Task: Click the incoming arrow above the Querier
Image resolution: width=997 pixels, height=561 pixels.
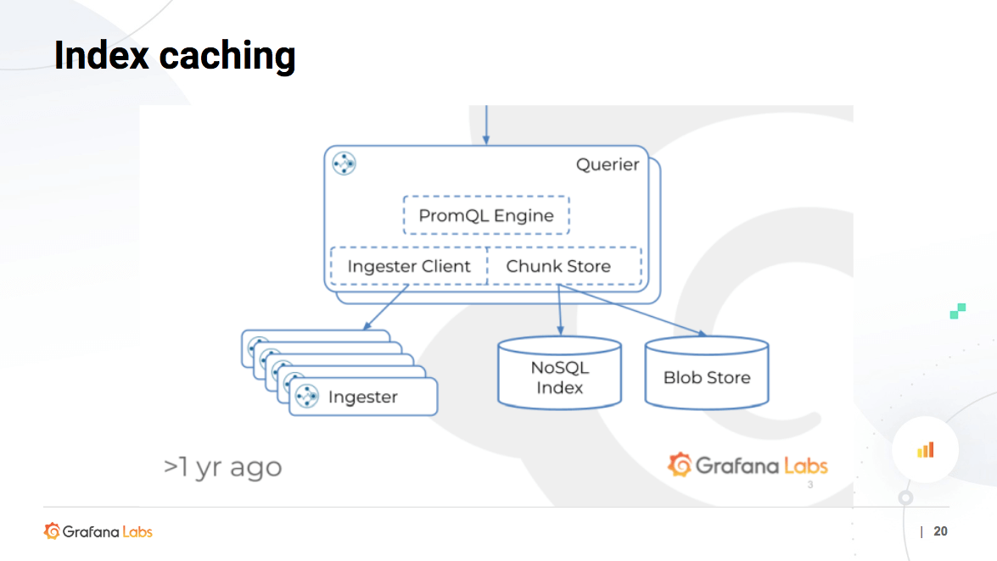Action: coord(486,125)
